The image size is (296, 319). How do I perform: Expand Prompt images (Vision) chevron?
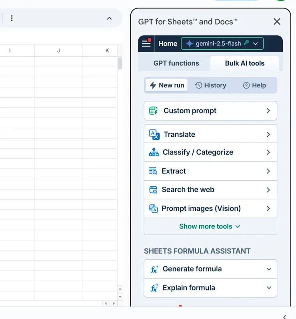(268, 208)
